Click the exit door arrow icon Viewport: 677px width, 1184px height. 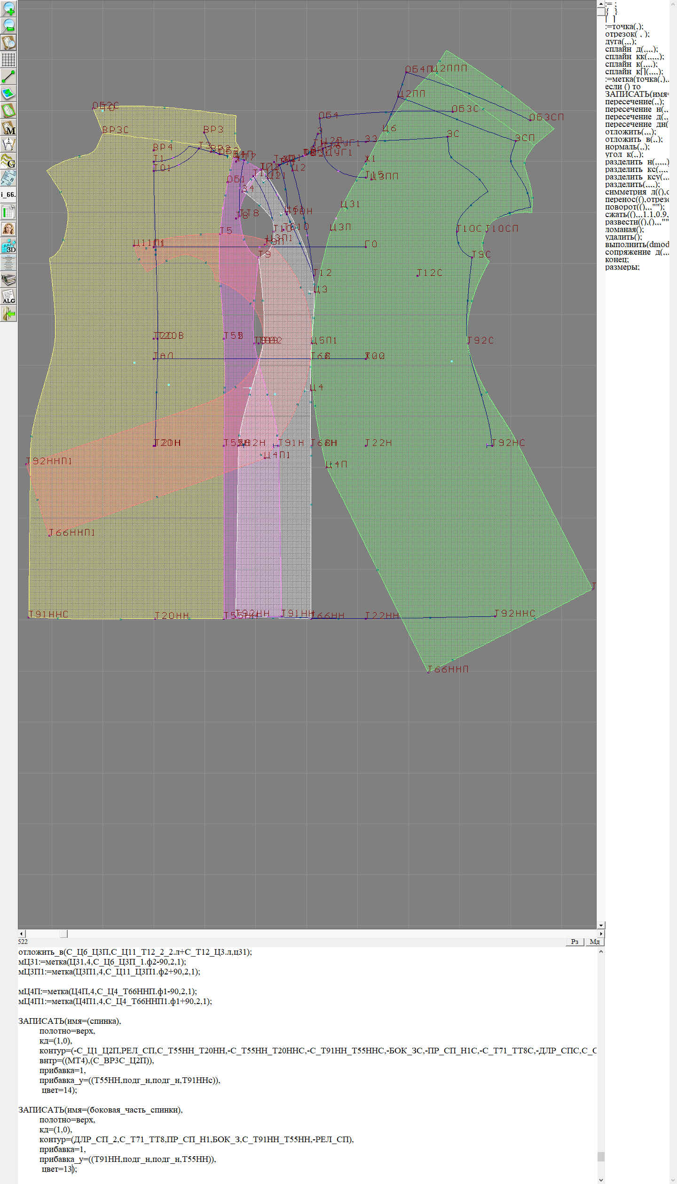[8, 313]
